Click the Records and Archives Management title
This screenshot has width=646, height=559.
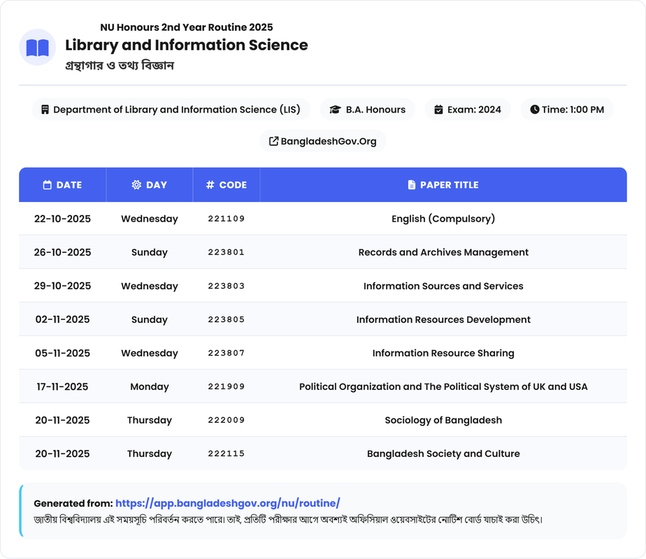click(443, 253)
